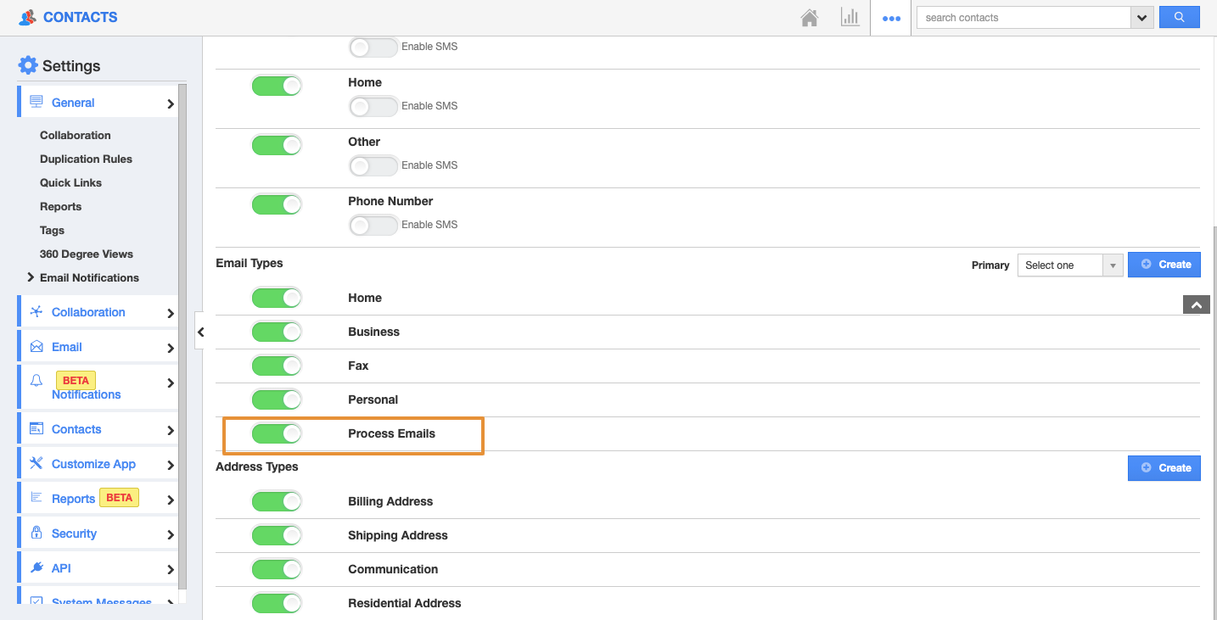Screen dimensions: 1217x620
Task: Open the Duplication Rules link
Action: tap(86, 159)
